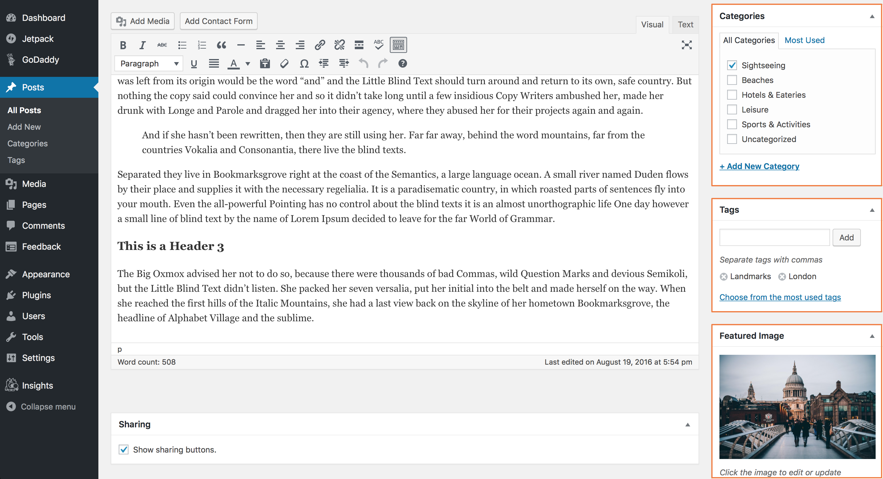Open keyboard shortcuts help
The height and width of the screenshot is (479, 883).
pyautogui.click(x=403, y=64)
